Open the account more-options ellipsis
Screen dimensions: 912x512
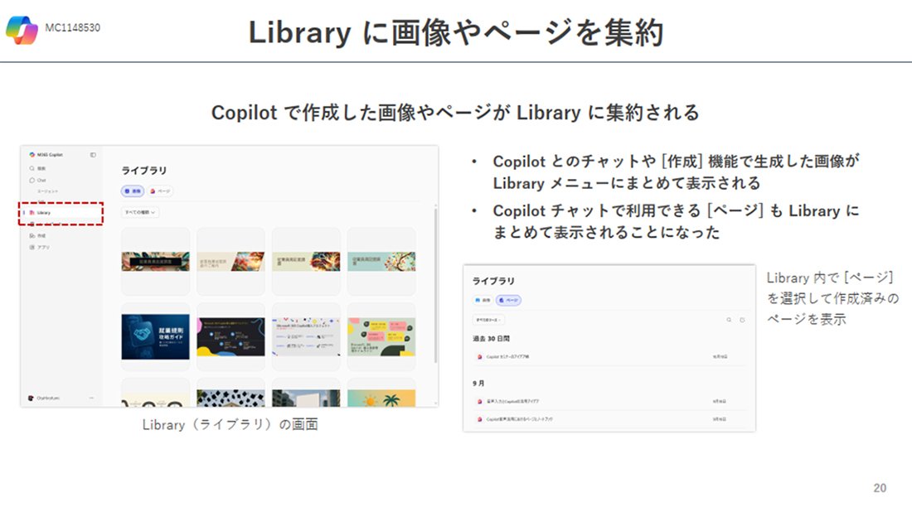(x=91, y=398)
